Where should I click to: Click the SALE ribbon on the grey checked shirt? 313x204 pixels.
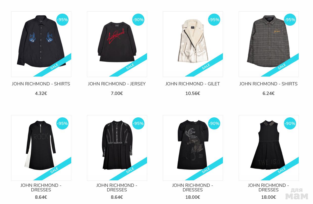[x=281, y=67]
